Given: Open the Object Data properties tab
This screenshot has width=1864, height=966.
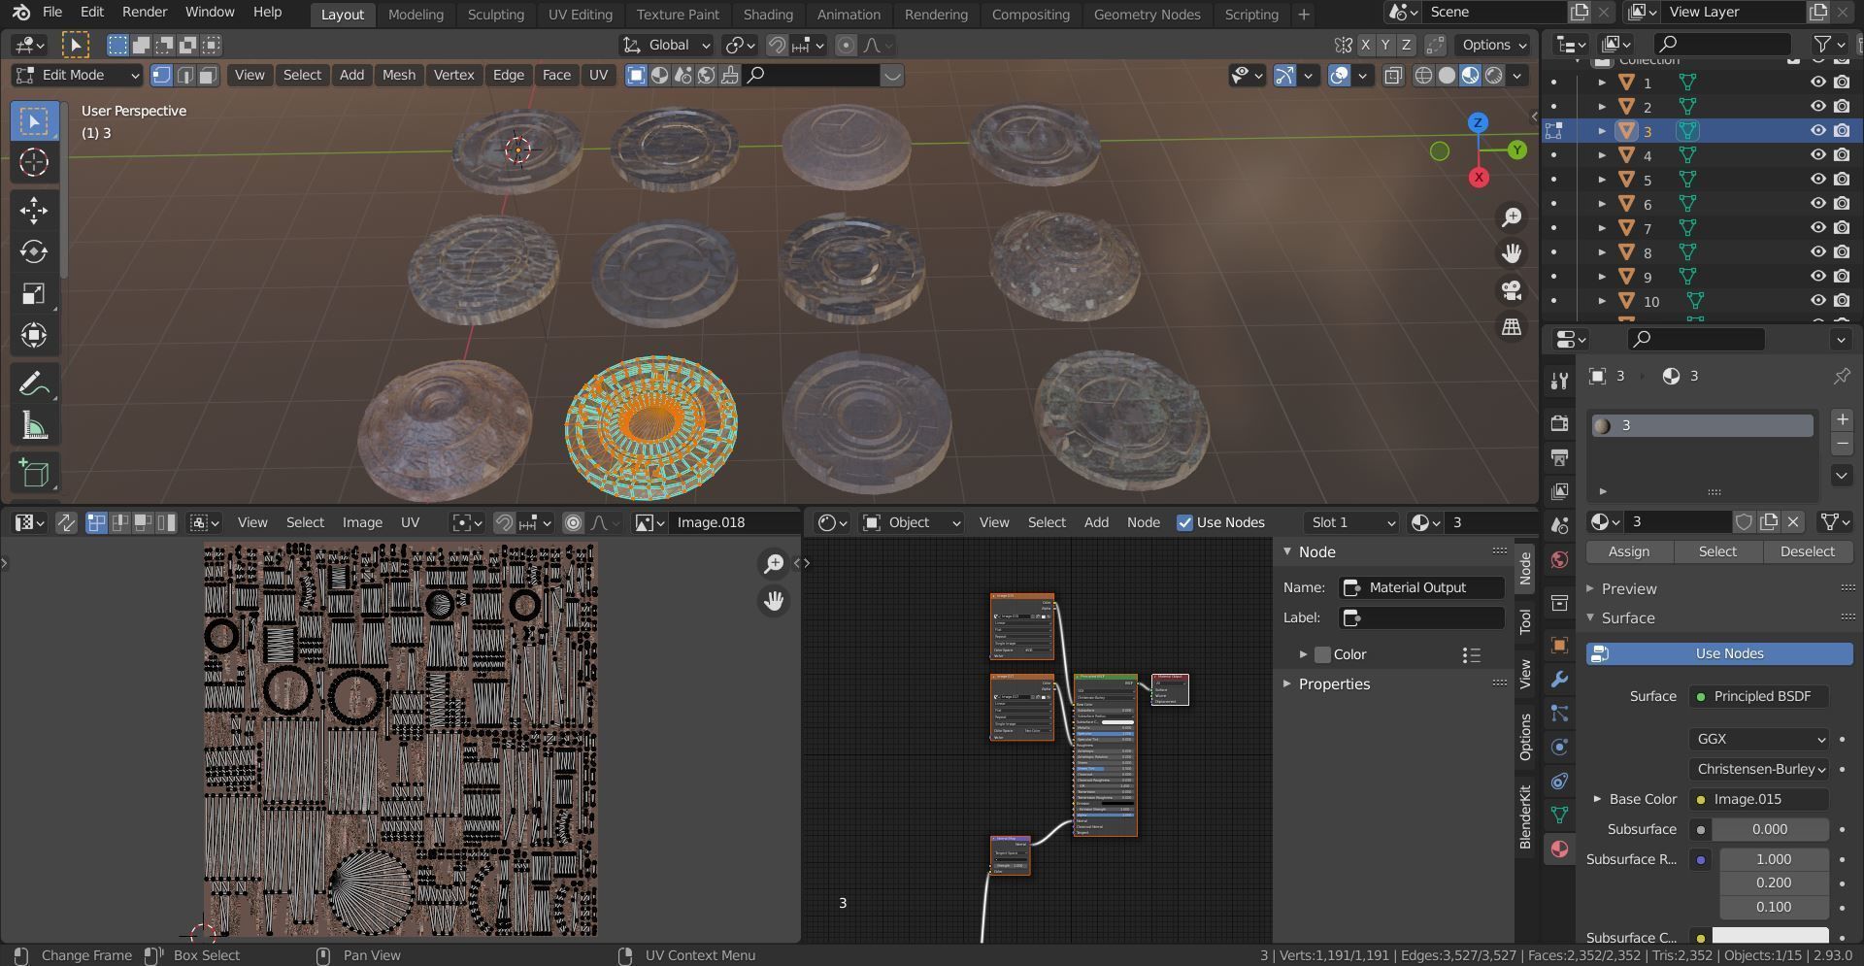Looking at the screenshot, I should (1559, 816).
